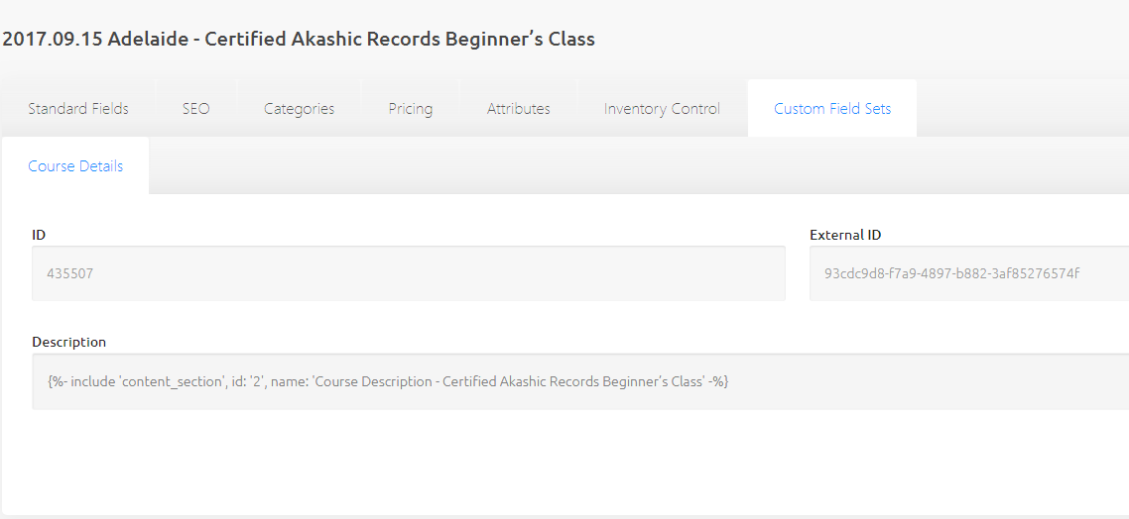Image resolution: width=1129 pixels, height=519 pixels.
Task: Click the External ID label text
Action: (x=845, y=235)
